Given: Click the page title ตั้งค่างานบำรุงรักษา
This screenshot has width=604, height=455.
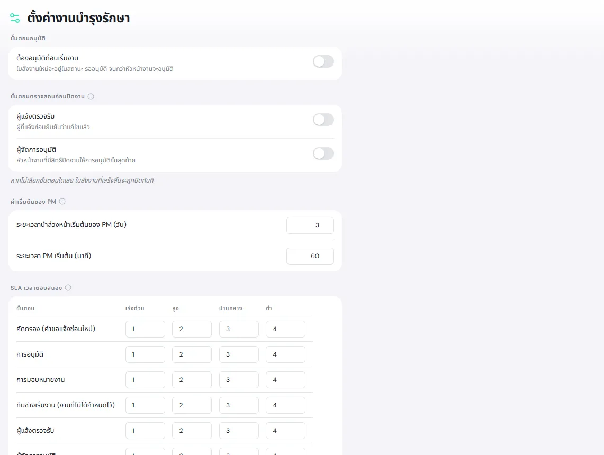Looking at the screenshot, I should point(78,18).
